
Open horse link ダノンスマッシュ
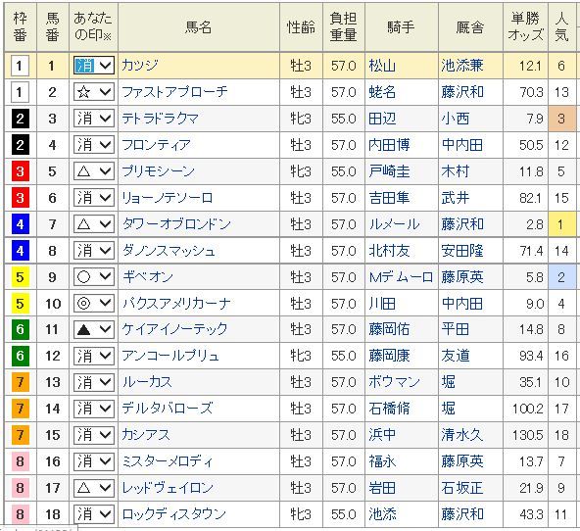(x=169, y=251)
